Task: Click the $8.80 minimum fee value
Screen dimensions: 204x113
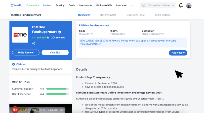Action: tap(82, 31)
